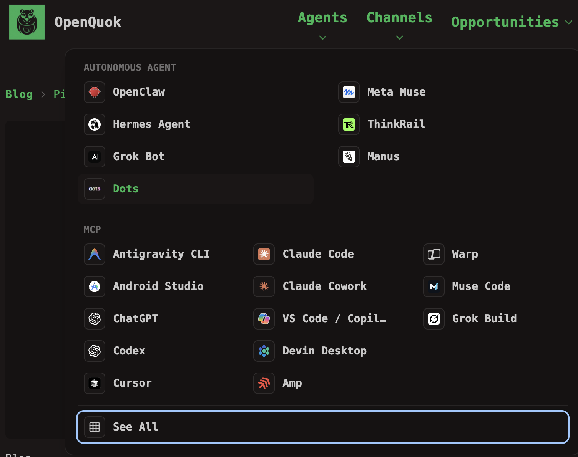Click the Grok Bot icon

click(95, 157)
